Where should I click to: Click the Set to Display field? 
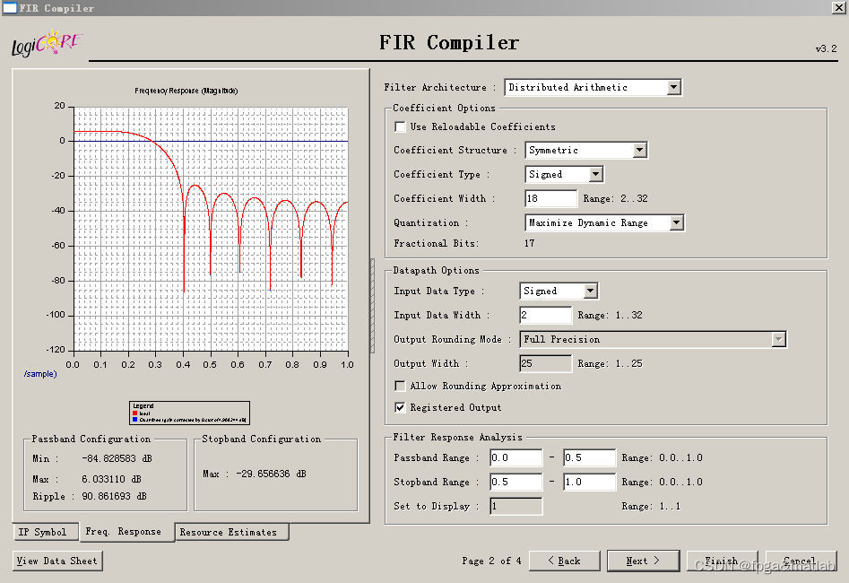(x=515, y=506)
